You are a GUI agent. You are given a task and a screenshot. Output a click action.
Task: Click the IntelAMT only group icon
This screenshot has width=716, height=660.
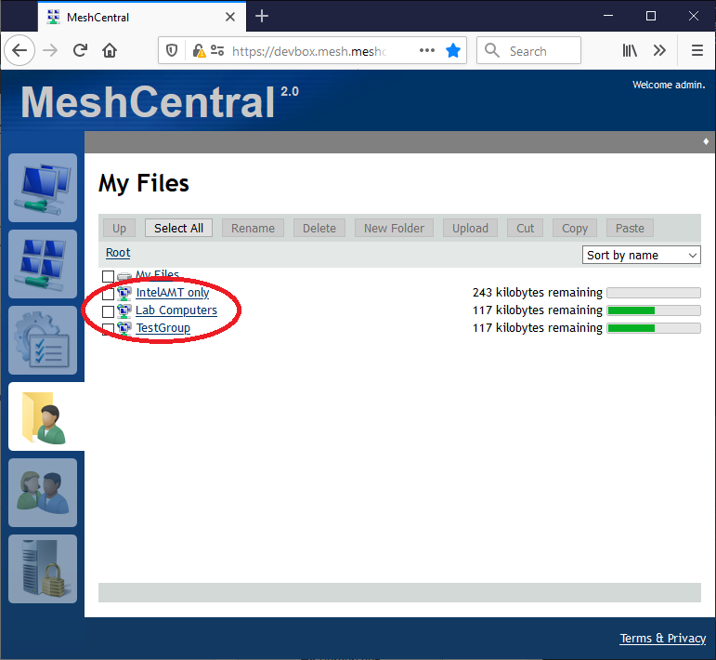click(x=124, y=293)
